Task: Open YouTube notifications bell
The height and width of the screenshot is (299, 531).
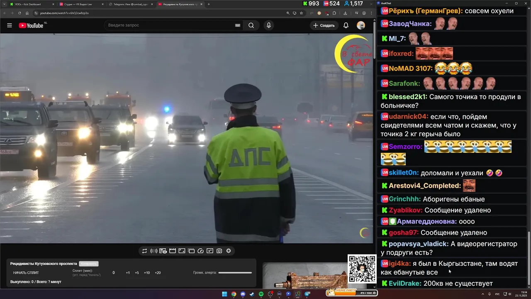Action: point(346,25)
